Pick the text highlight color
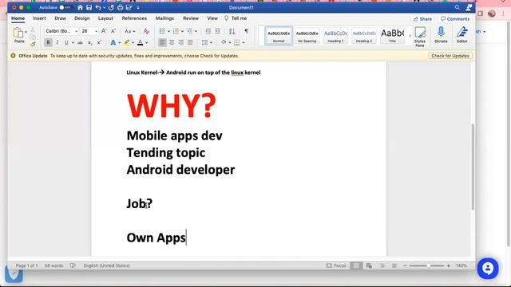This screenshot has width=511, height=287. 127,42
